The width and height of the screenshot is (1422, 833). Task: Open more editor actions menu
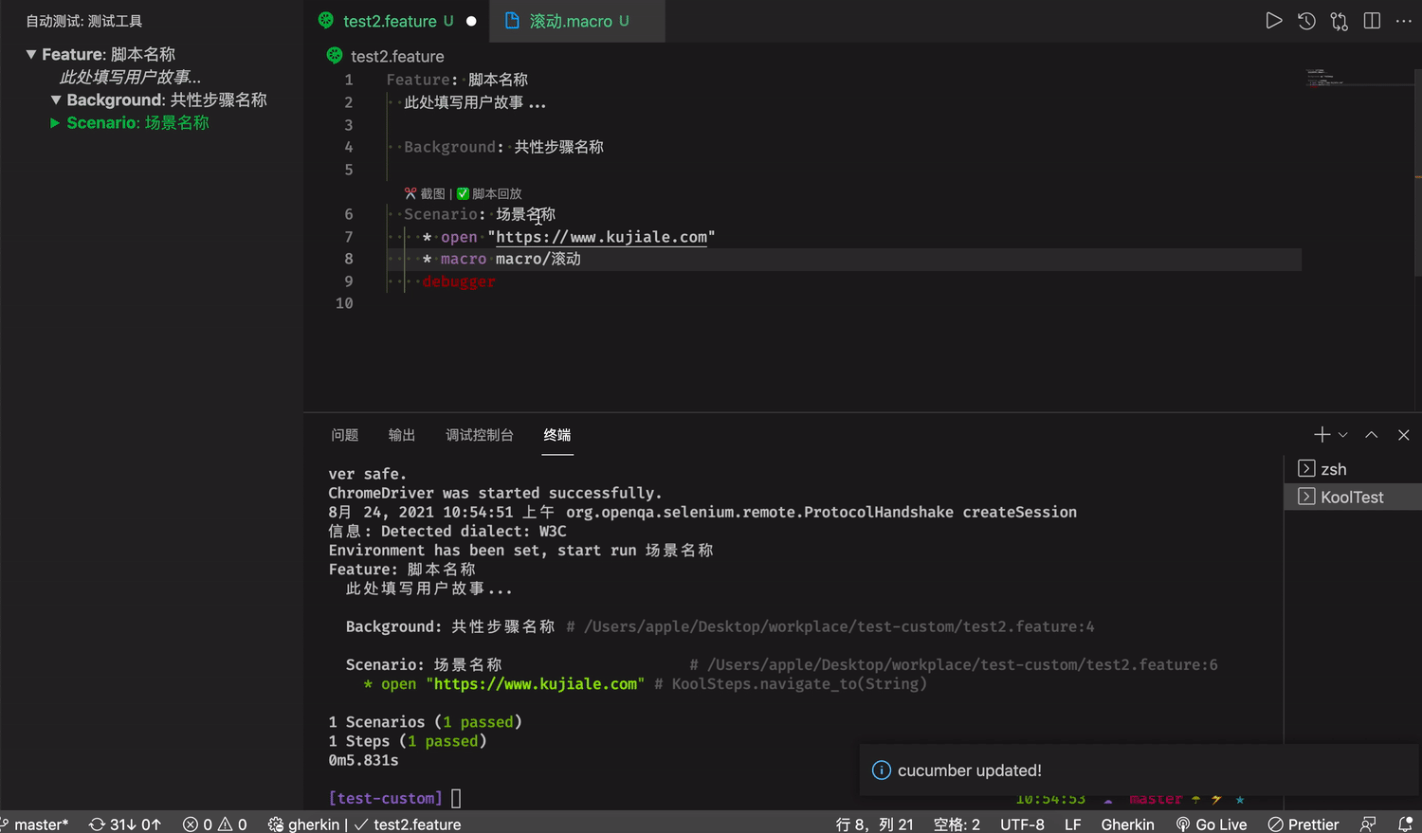pyautogui.click(x=1404, y=21)
